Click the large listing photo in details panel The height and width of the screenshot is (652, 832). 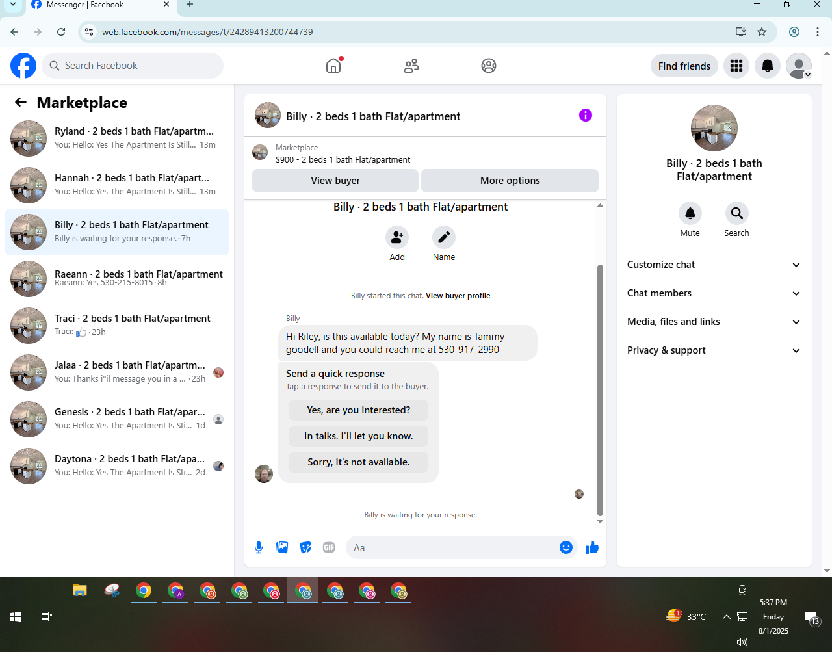click(714, 128)
